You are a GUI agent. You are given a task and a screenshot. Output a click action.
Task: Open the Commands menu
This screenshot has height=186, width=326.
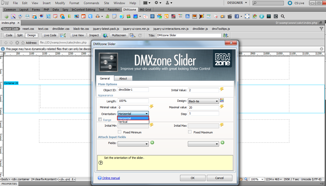(91, 3)
